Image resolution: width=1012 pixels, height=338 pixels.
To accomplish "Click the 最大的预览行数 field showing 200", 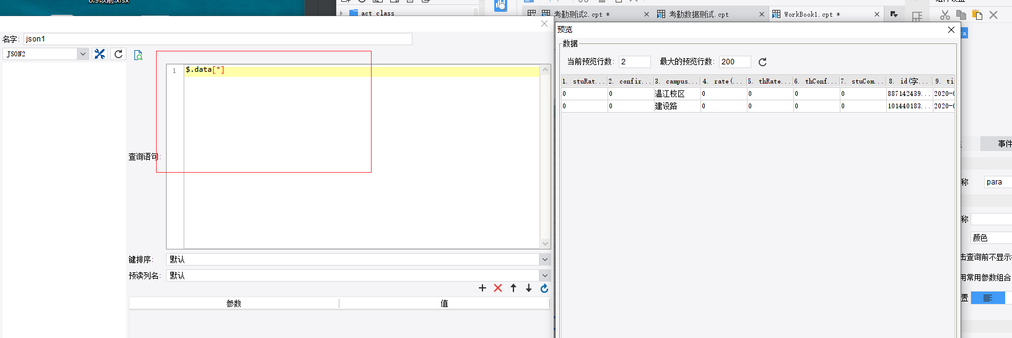I will pos(735,62).
